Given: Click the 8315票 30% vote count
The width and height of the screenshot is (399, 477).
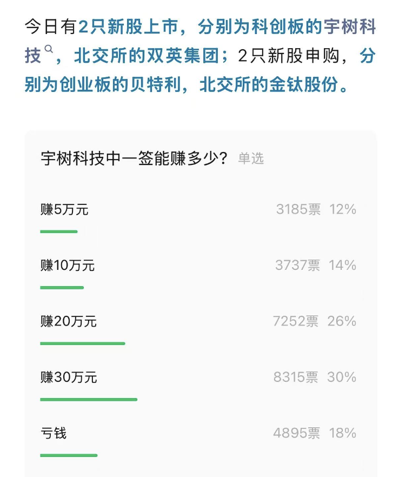Looking at the screenshot, I should click(x=315, y=377).
